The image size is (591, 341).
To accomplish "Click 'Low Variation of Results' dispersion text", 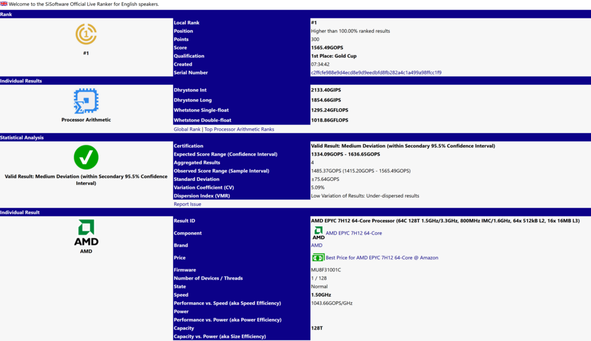I will click(365, 196).
